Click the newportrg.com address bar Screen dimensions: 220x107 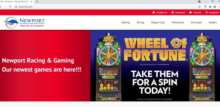[x=107, y=7]
